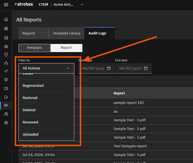Expand the Acme Airlines organization dropdown chevron
The height and width of the screenshot is (163, 193).
pos(82,5)
